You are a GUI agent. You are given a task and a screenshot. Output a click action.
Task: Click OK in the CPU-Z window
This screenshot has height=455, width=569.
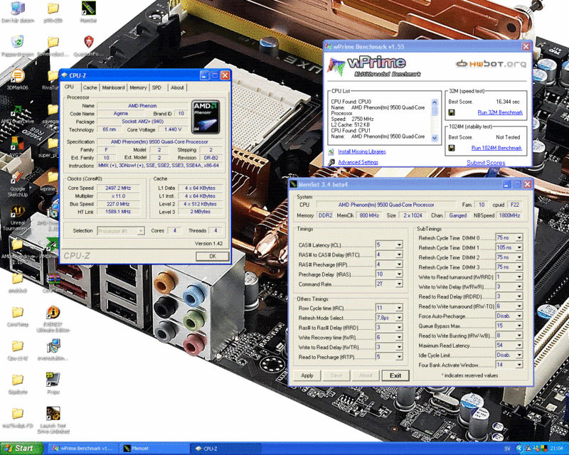coord(212,256)
